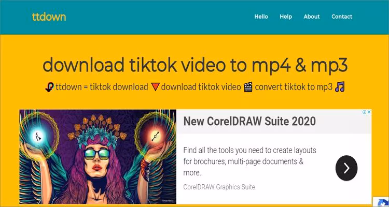Open the New CorelDRAW Suite 2020 headline
Image resolution: width=389 pixels, height=207 pixels.
click(249, 121)
